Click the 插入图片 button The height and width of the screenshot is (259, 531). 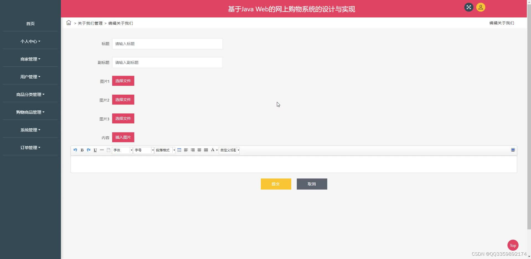pyautogui.click(x=123, y=137)
